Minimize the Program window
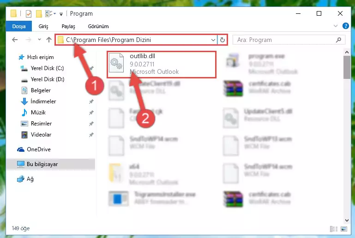 coord(298,13)
